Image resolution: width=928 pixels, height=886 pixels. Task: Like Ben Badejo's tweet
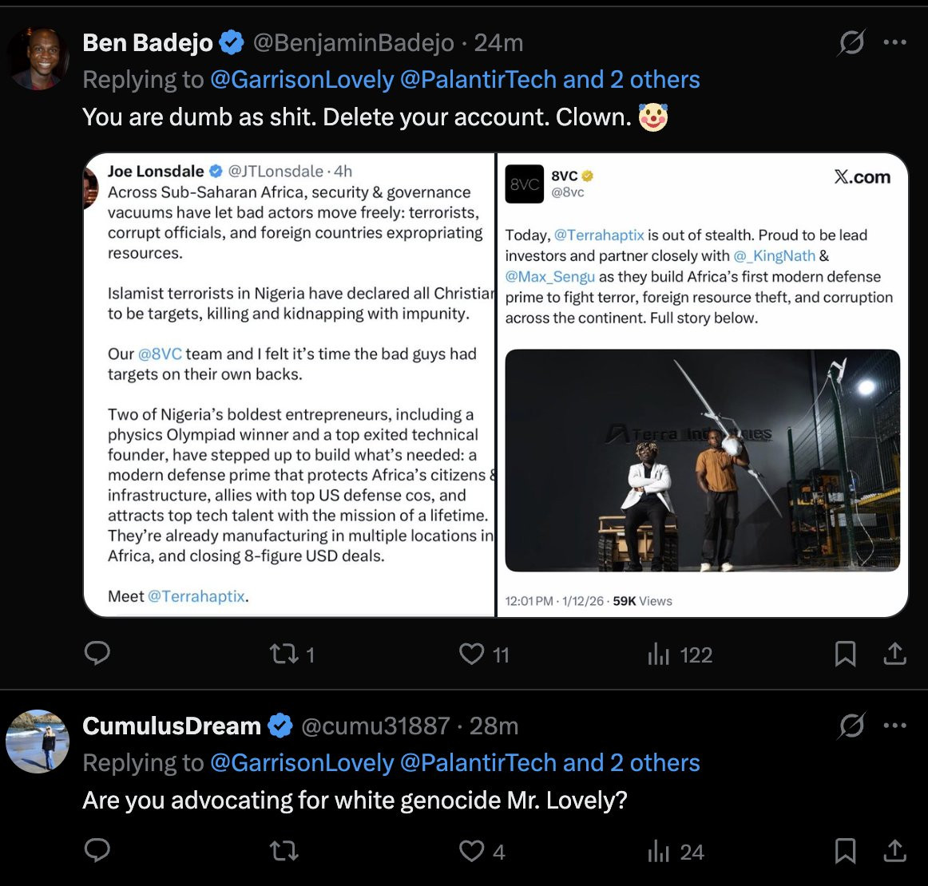click(472, 655)
